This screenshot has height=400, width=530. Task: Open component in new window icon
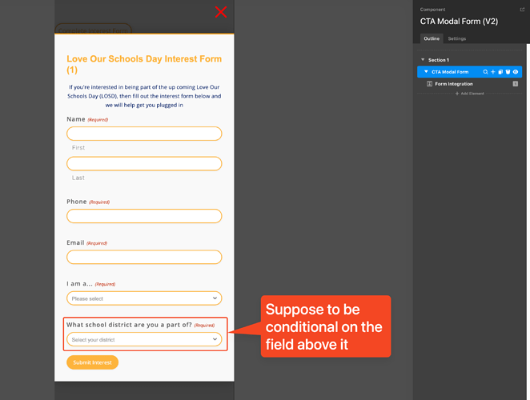point(522,10)
